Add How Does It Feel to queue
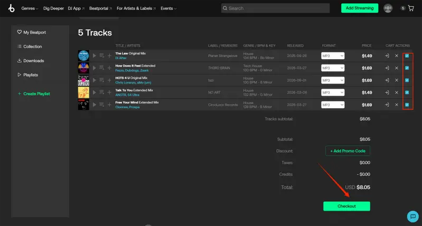422x226 pixels. point(102,68)
